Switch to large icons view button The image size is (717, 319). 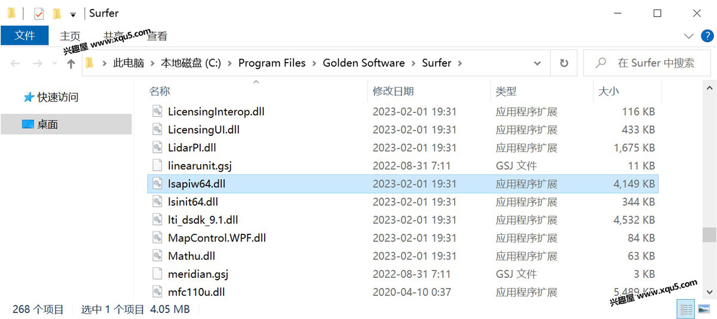pyautogui.click(x=703, y=309)
